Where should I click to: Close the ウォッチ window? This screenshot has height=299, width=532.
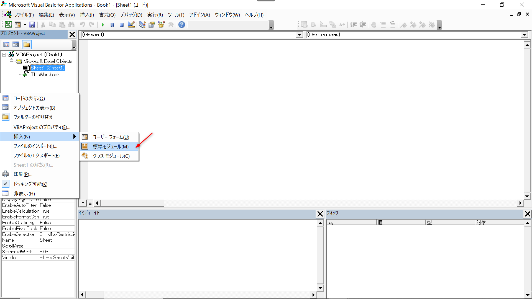click(528, 214)
